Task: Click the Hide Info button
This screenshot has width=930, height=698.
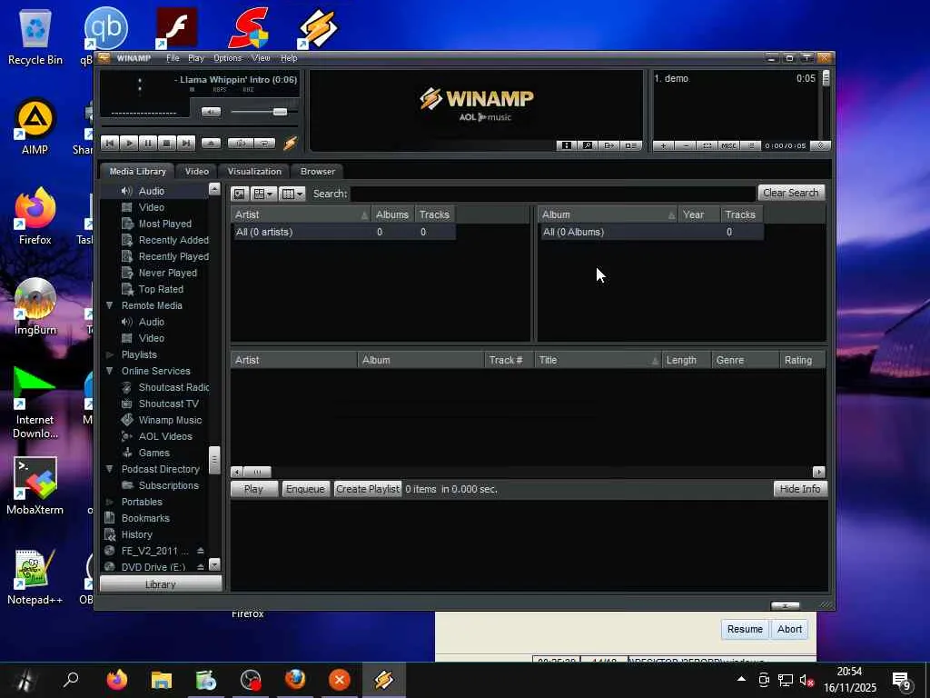Action: (800, 489)
